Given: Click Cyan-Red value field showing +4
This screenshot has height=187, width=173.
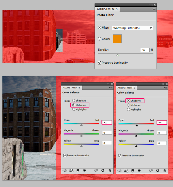Looking at the screenshot, I should click(162, 123).
